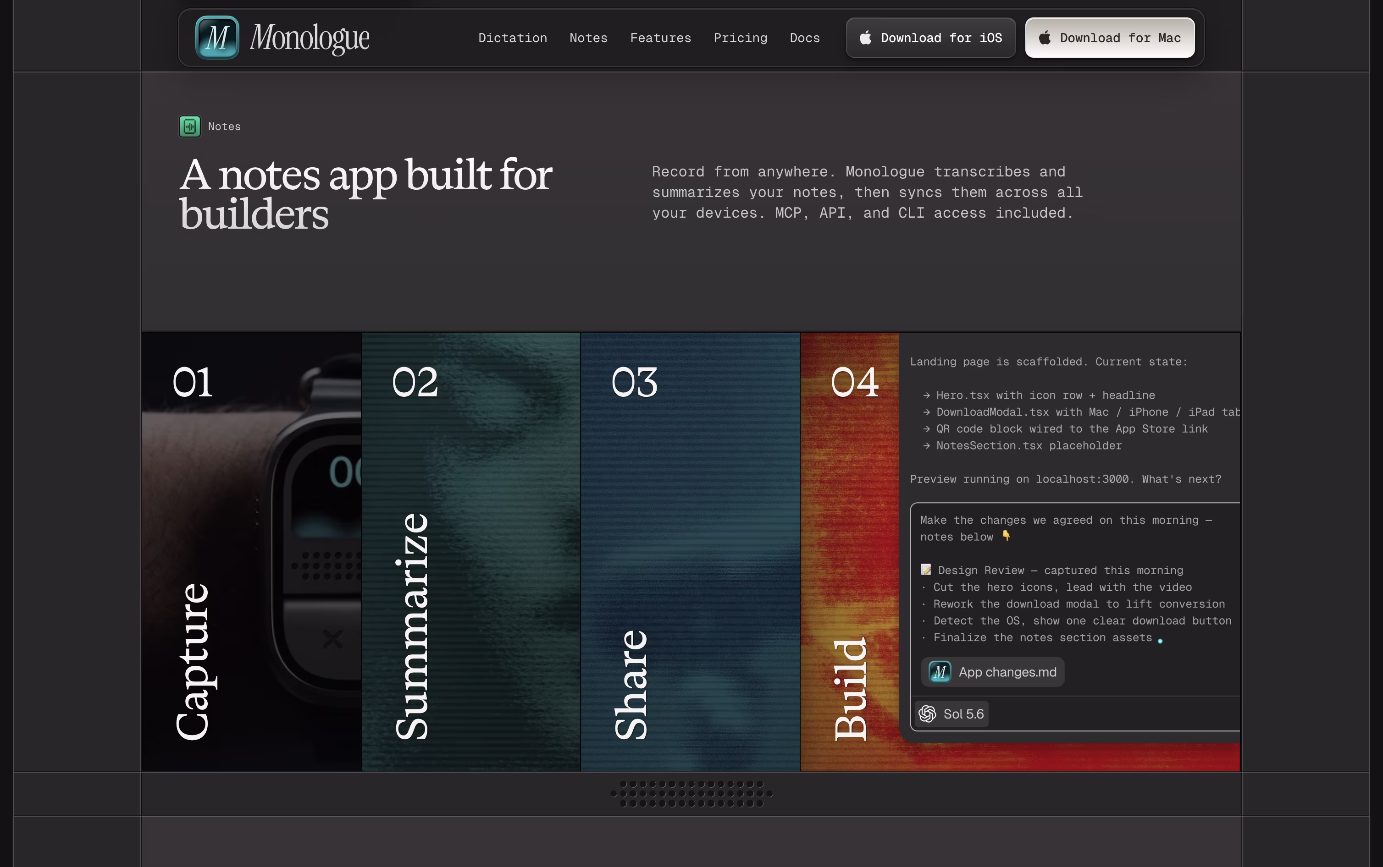Click the Monologue M logo icon
This screenshot has width=1383, height=867.
[217, 38]
